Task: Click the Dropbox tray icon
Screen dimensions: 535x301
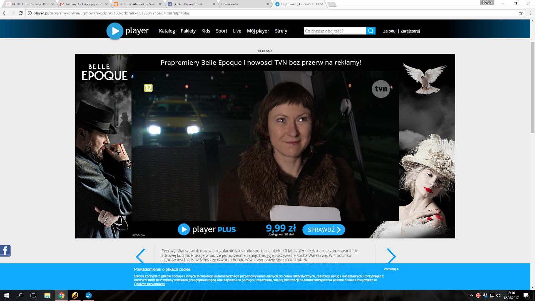Action: 485,295
